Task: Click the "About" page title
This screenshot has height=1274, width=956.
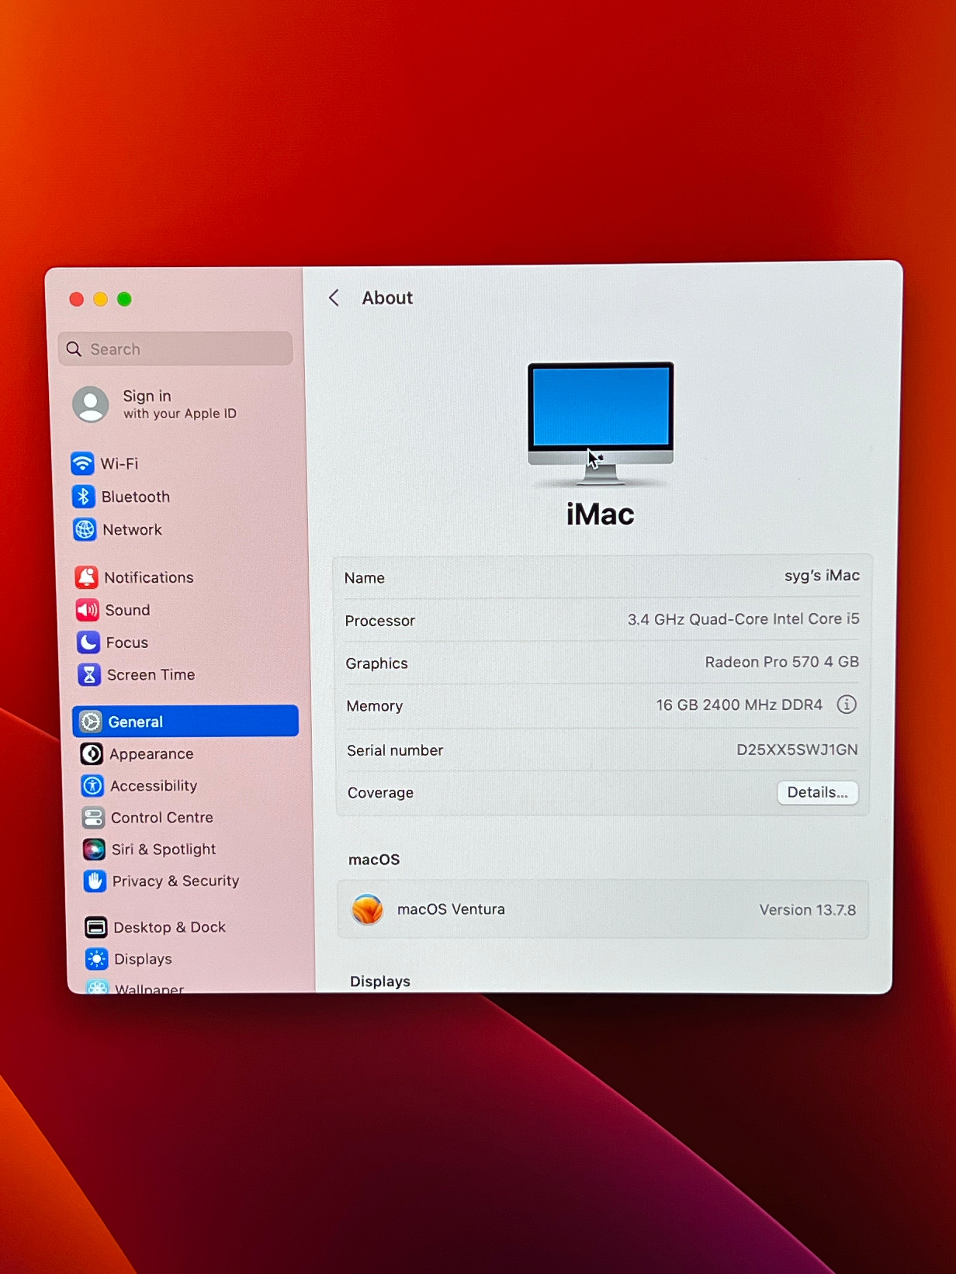Action: pos(387,298)
